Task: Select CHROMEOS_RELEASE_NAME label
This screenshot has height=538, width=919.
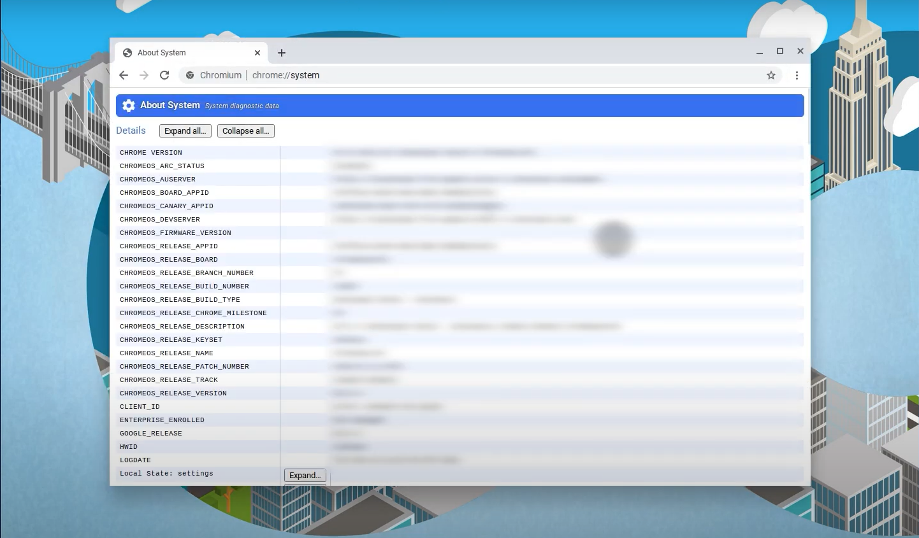Action: click(x=166, y=353)
